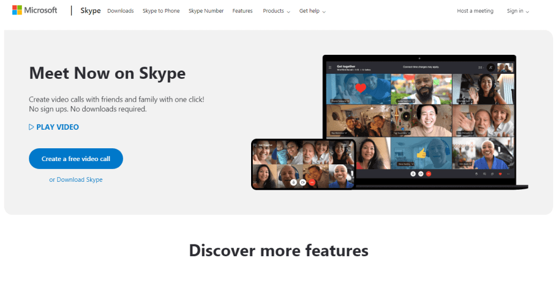Expand the Get help dropdown

tap(312, 11)
